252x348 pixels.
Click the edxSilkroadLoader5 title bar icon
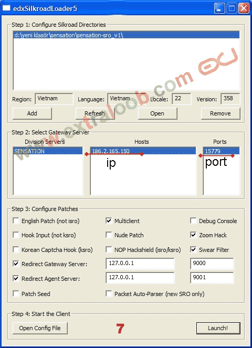(x=6, y=8)
